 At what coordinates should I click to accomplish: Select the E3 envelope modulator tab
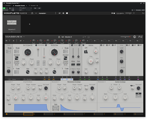pos(71,79)
